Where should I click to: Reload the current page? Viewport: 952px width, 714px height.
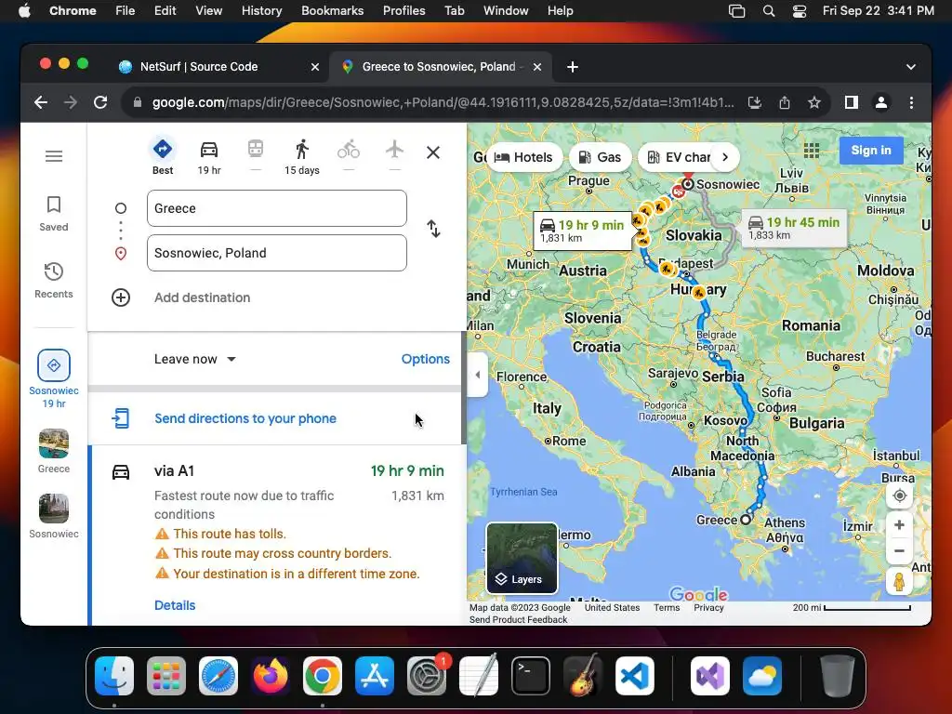pos(100,102)
